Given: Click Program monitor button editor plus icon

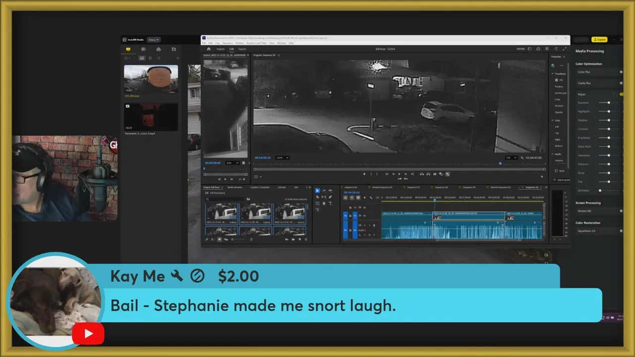Looking at the screenshot, I should coord(542,177).
